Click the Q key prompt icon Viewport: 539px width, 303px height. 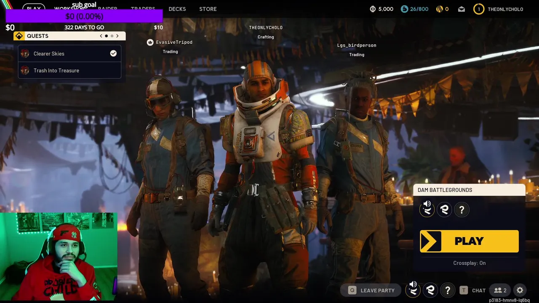[x=352, y=290]
